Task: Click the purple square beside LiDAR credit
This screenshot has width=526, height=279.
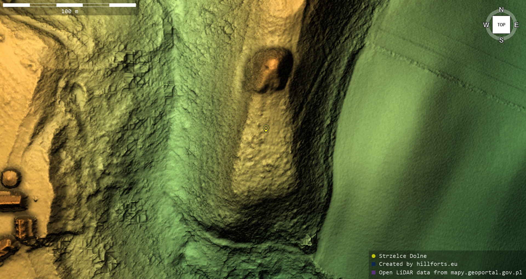Action: pos(373,272)
